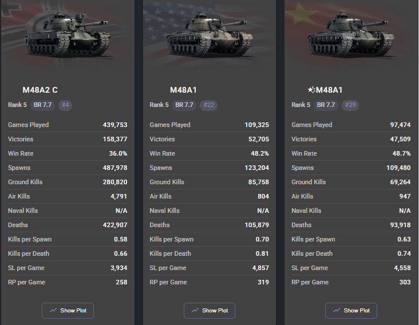Click the Win Rate 36.0% value

pos(118,153)
